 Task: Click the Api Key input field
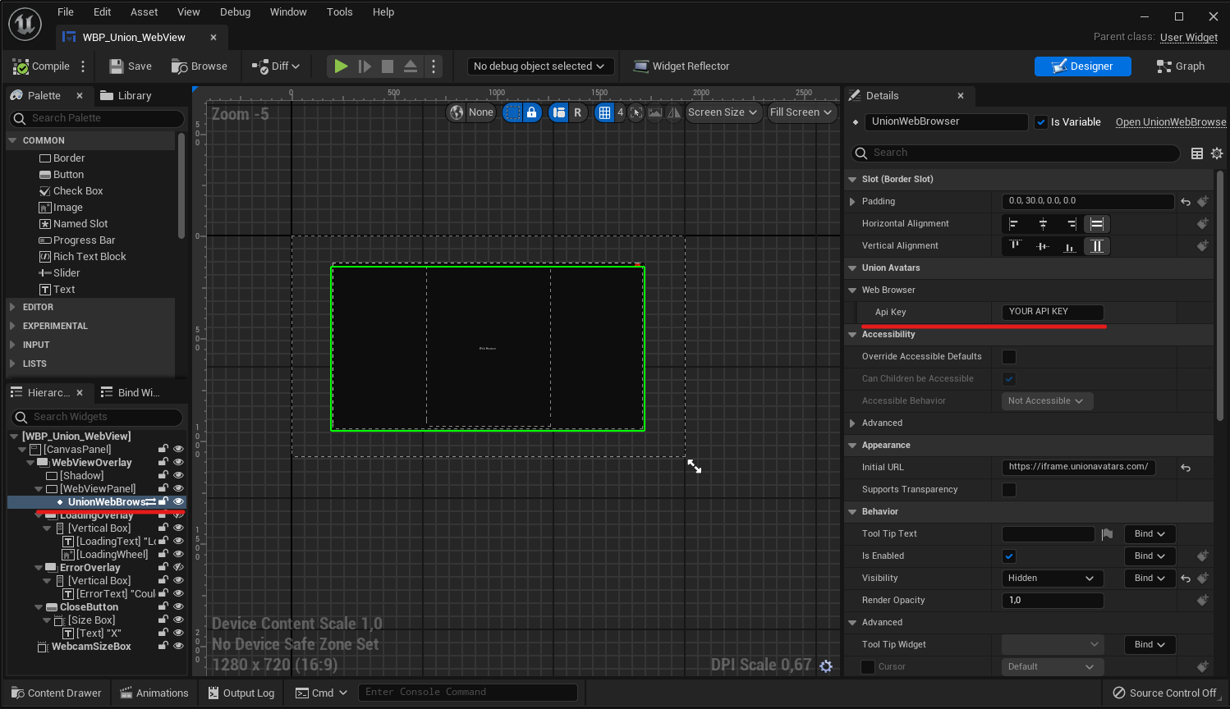coord(1053,312)
